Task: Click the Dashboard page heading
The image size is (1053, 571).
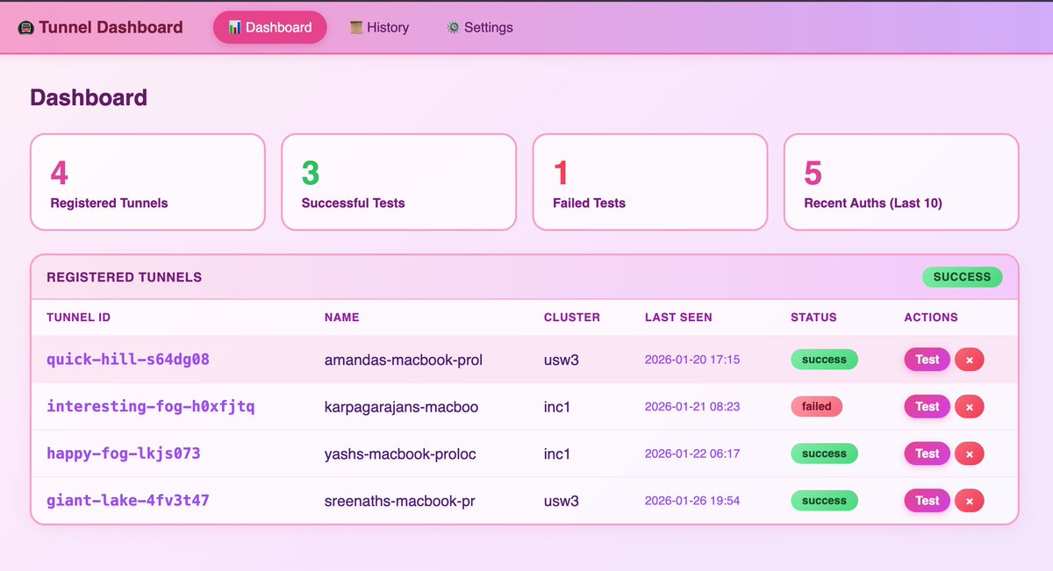Action: pos(89,97)
